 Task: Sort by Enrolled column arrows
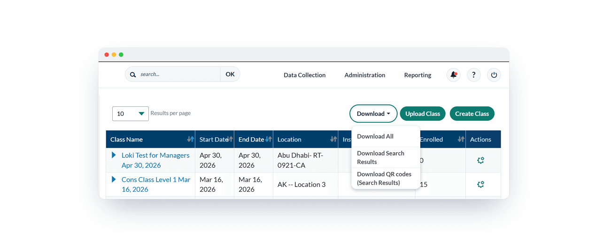(x=461, y=139)
